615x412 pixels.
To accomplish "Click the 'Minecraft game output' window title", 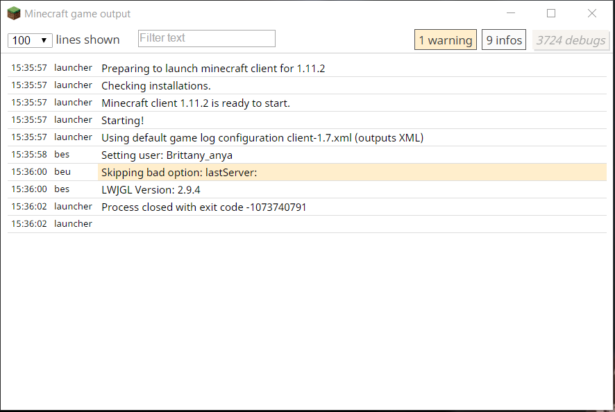I will click(x=77, y=14).
